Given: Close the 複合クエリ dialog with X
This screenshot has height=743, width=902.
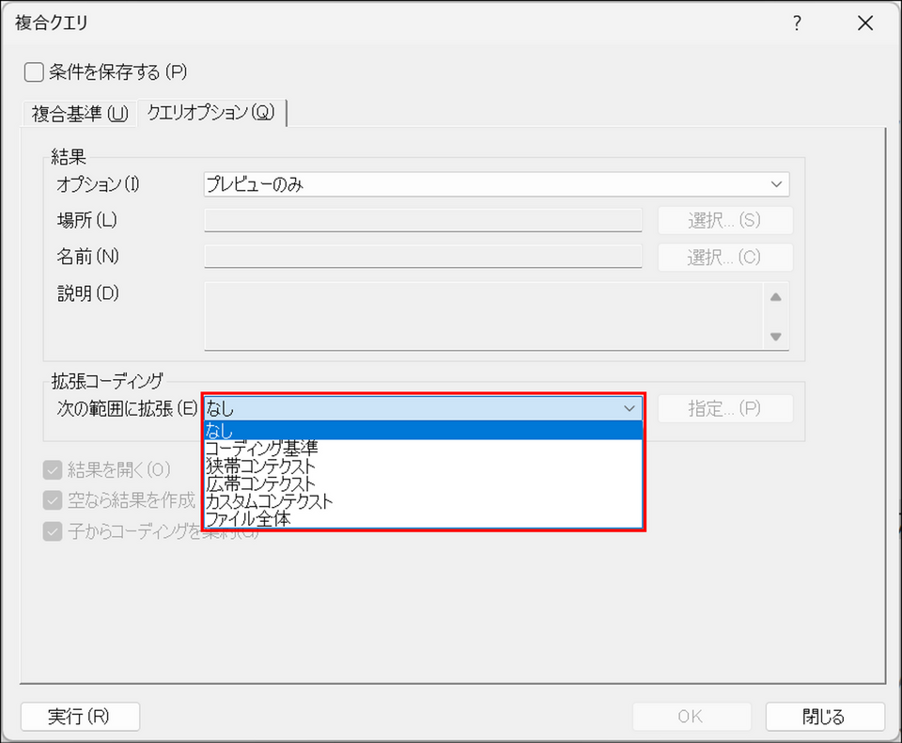Looking at the screenshot, I should point(865,23).
